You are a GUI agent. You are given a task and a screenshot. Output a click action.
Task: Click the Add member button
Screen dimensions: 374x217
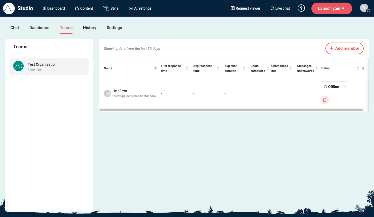pos(344,48)
